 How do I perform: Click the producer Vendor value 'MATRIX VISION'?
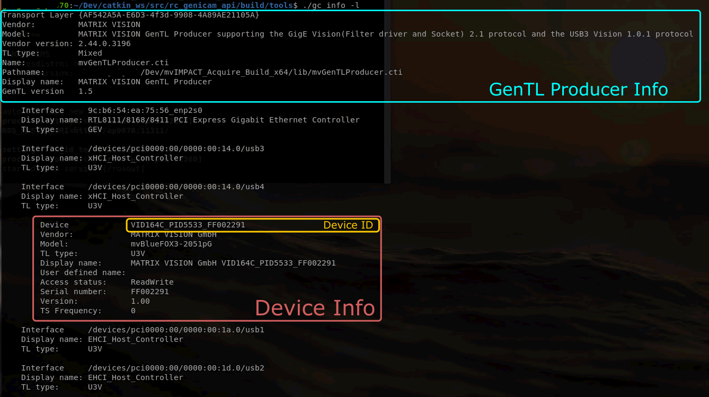109,24
